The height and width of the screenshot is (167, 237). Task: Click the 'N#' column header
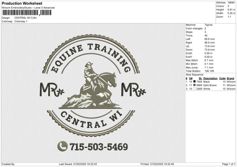tap(191, 78)
